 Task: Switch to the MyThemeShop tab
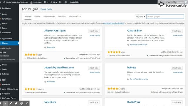[x=75, y=16]
